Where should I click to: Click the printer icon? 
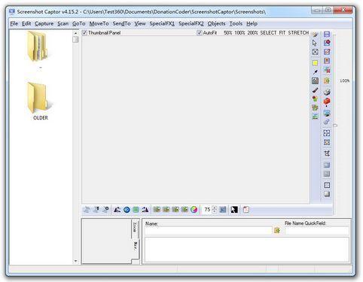coord(327,92)
